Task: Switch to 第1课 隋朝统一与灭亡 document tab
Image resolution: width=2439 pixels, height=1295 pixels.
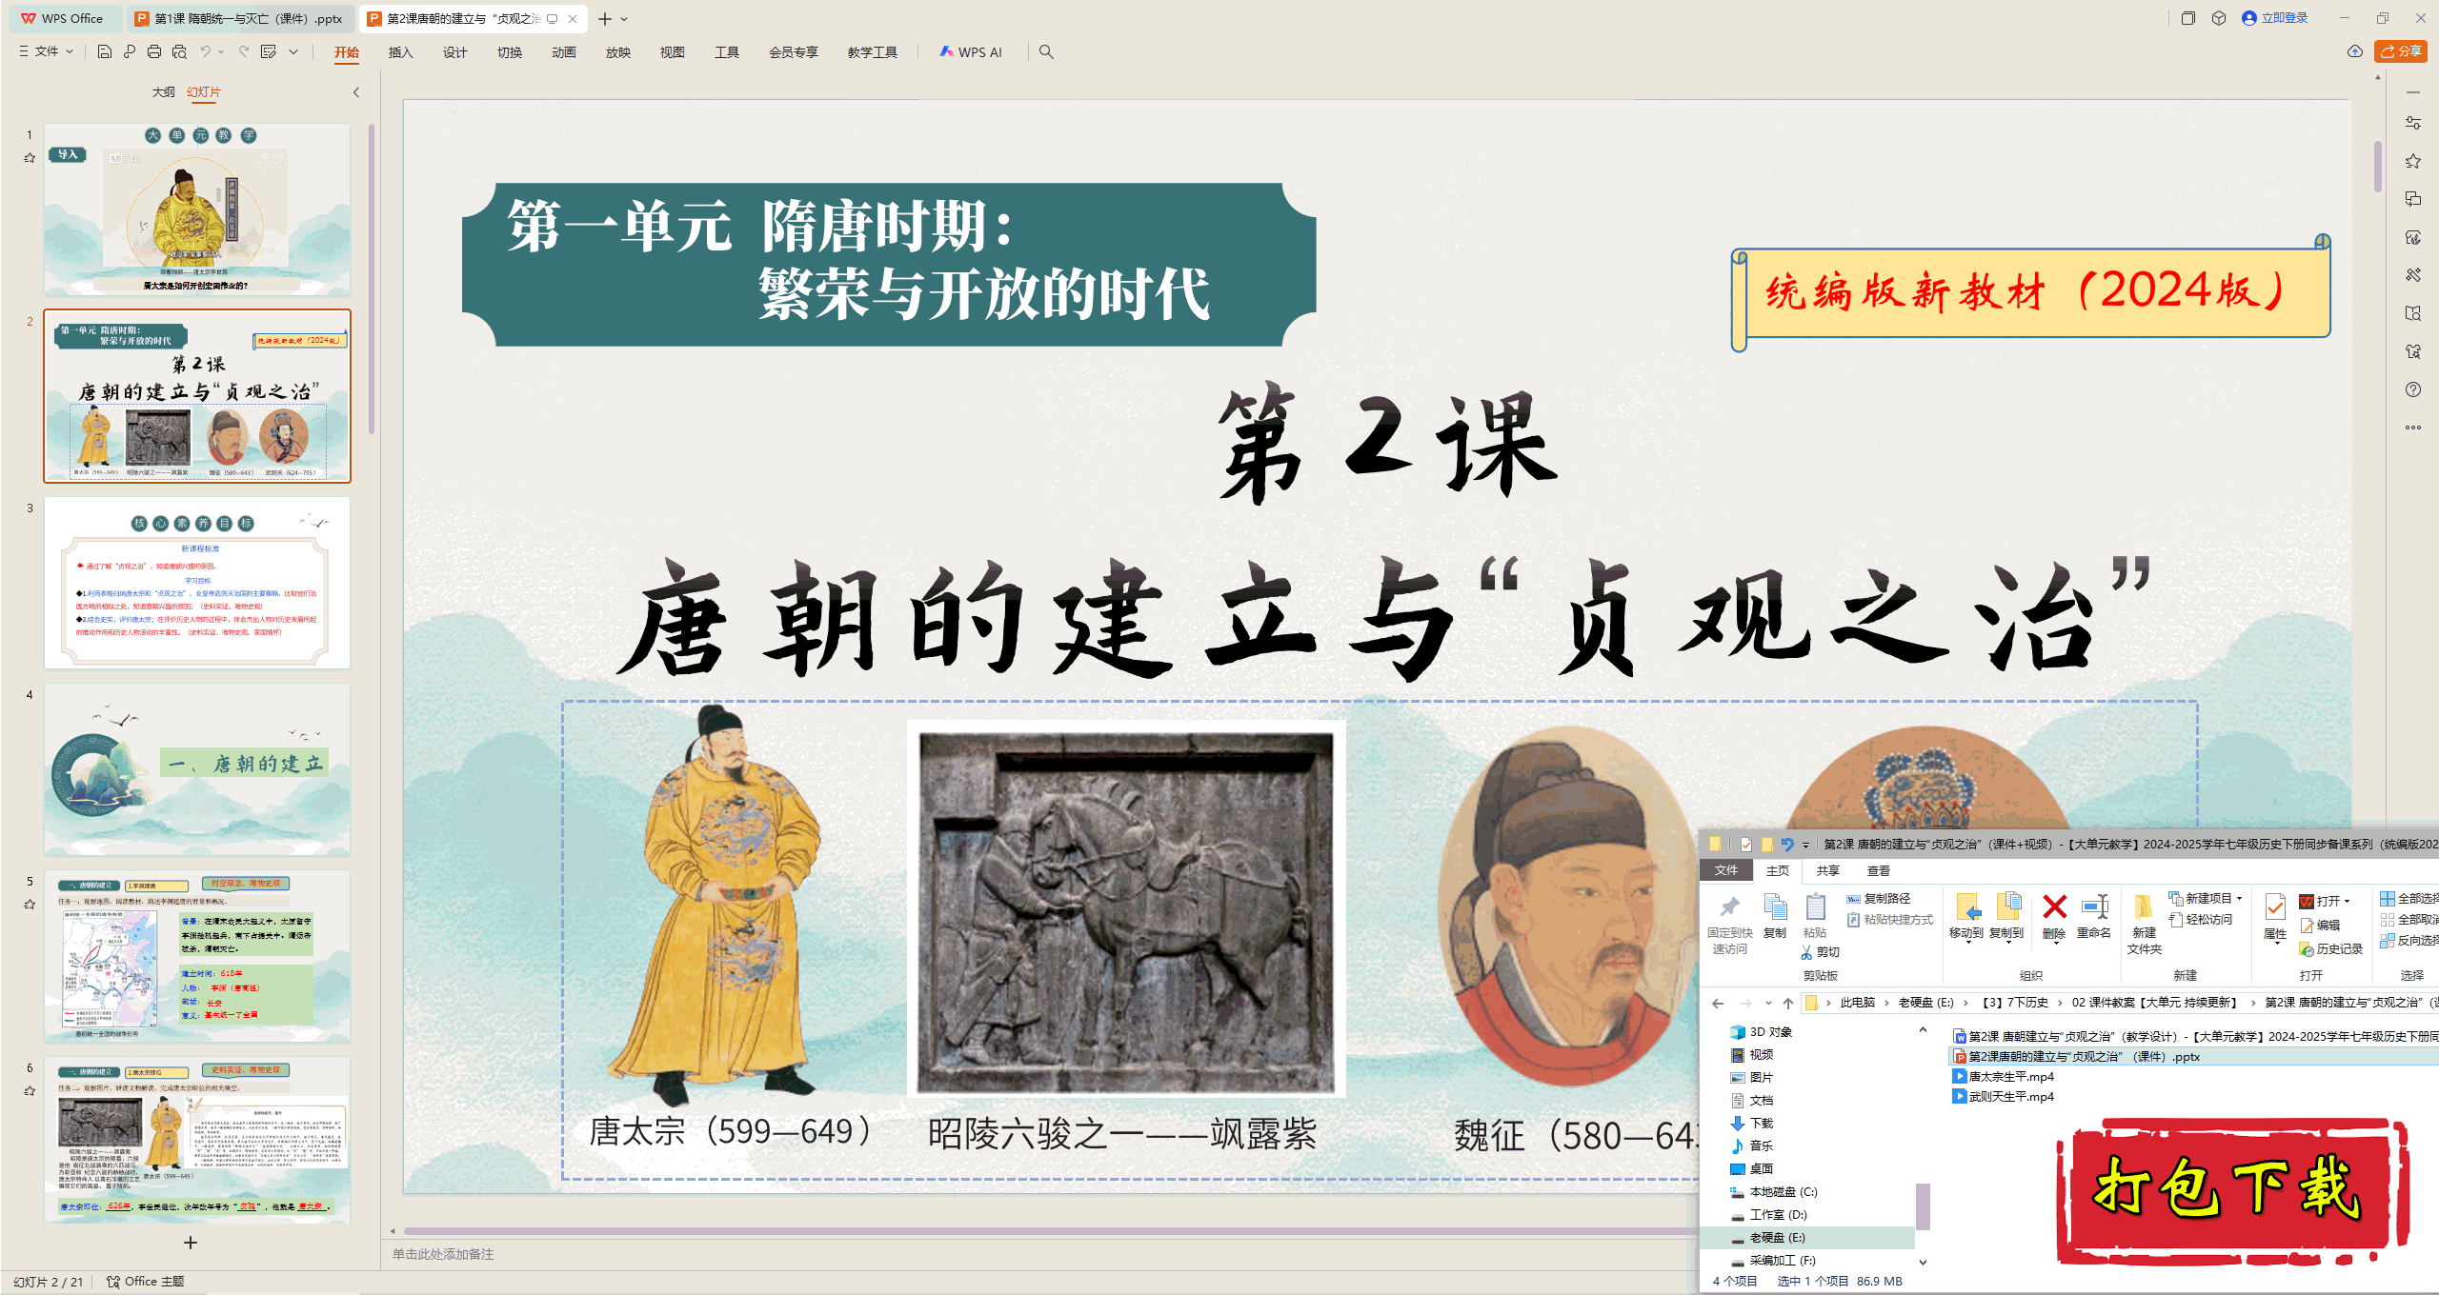Action: (239, 18)
